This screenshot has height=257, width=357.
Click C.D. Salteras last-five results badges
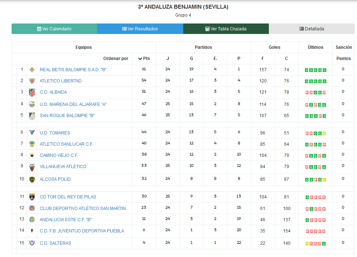tap(315, 244)
